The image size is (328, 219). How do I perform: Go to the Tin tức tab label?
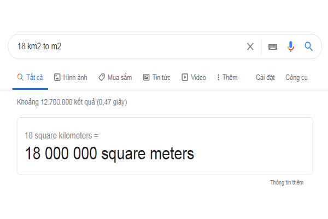point(161,77)
